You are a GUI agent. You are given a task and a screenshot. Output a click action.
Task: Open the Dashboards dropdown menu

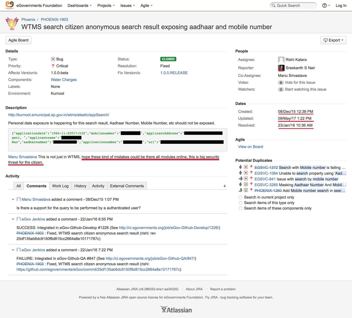coord(79,6)
